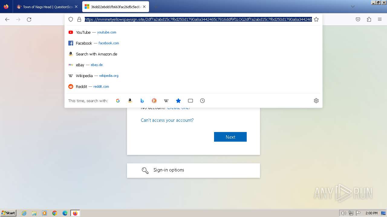Click the Next button

(230, 137)
